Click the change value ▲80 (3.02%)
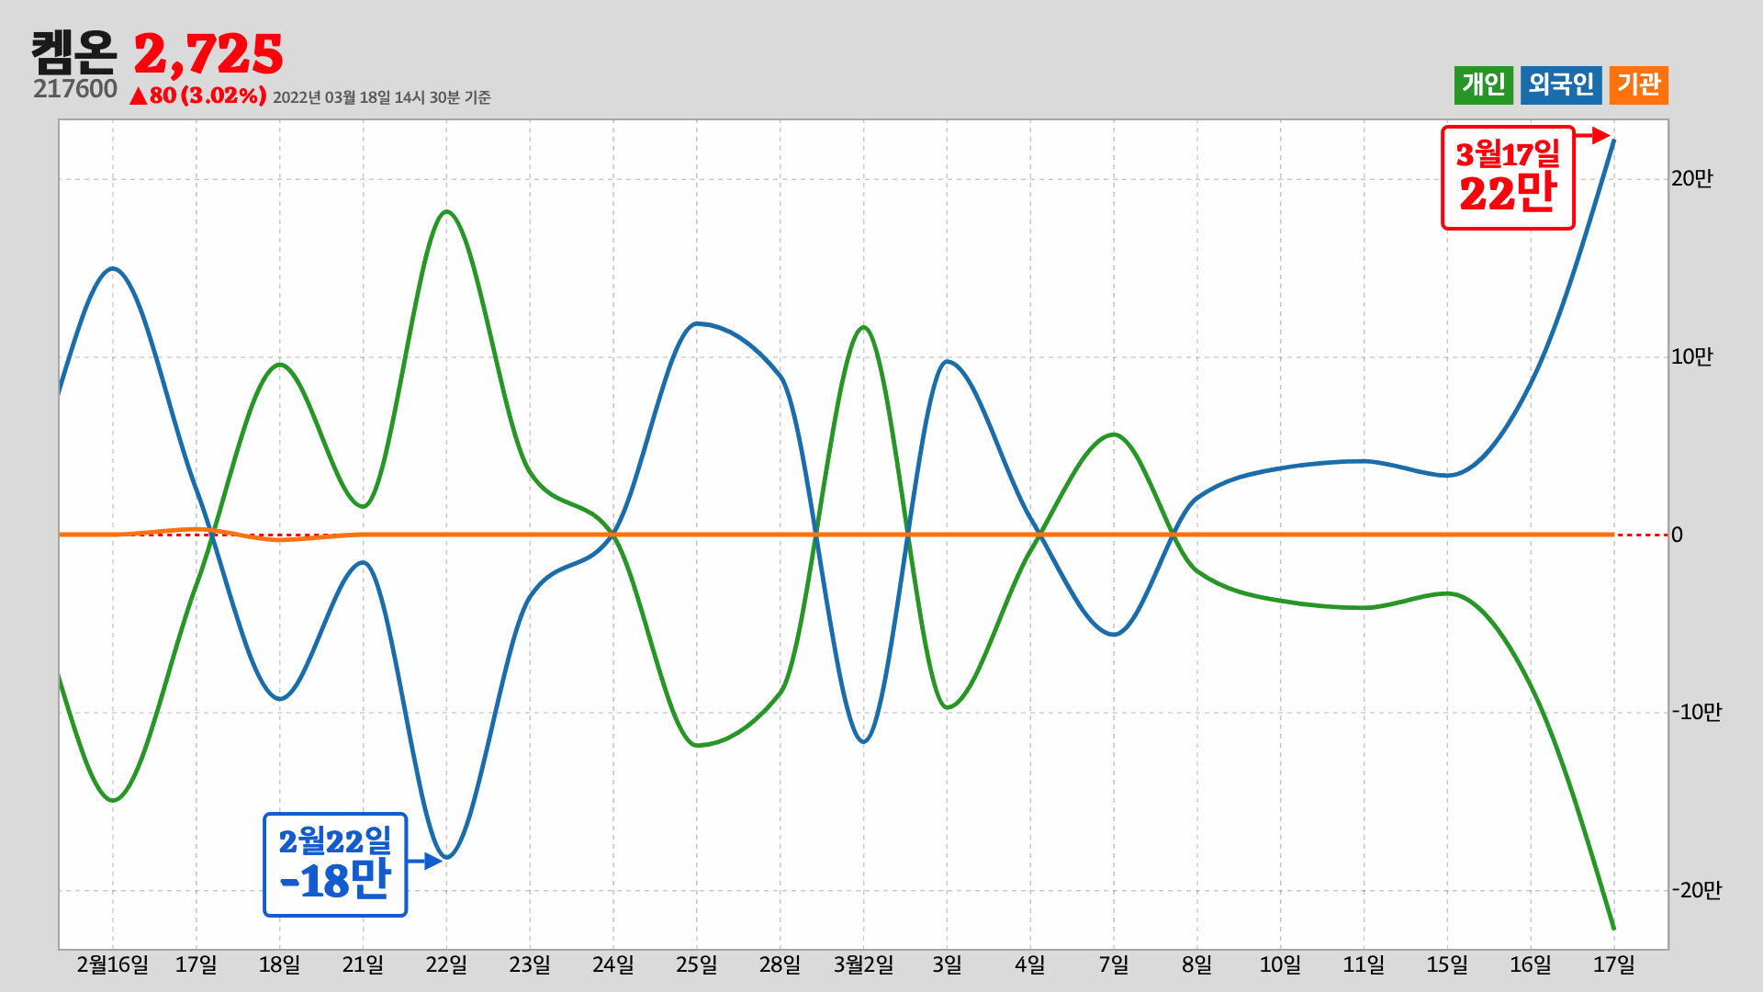This screenshot has width=1763, height=992. coord(197,96)
